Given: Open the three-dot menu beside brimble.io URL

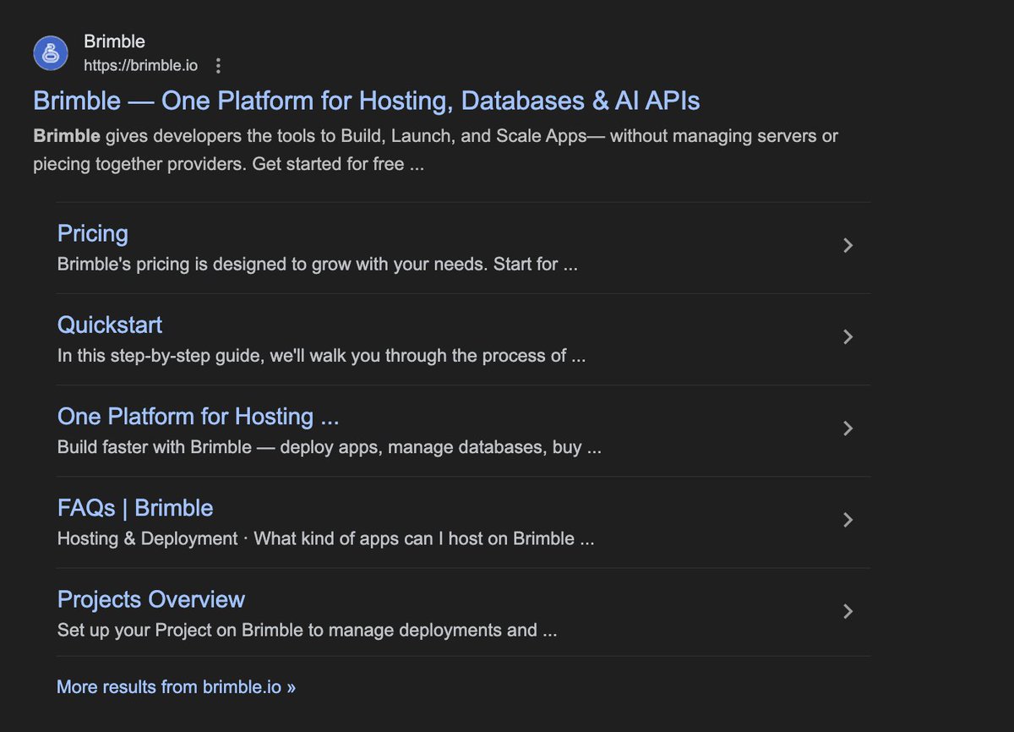Looking at the screenshot, I should (x=218, y=65).
